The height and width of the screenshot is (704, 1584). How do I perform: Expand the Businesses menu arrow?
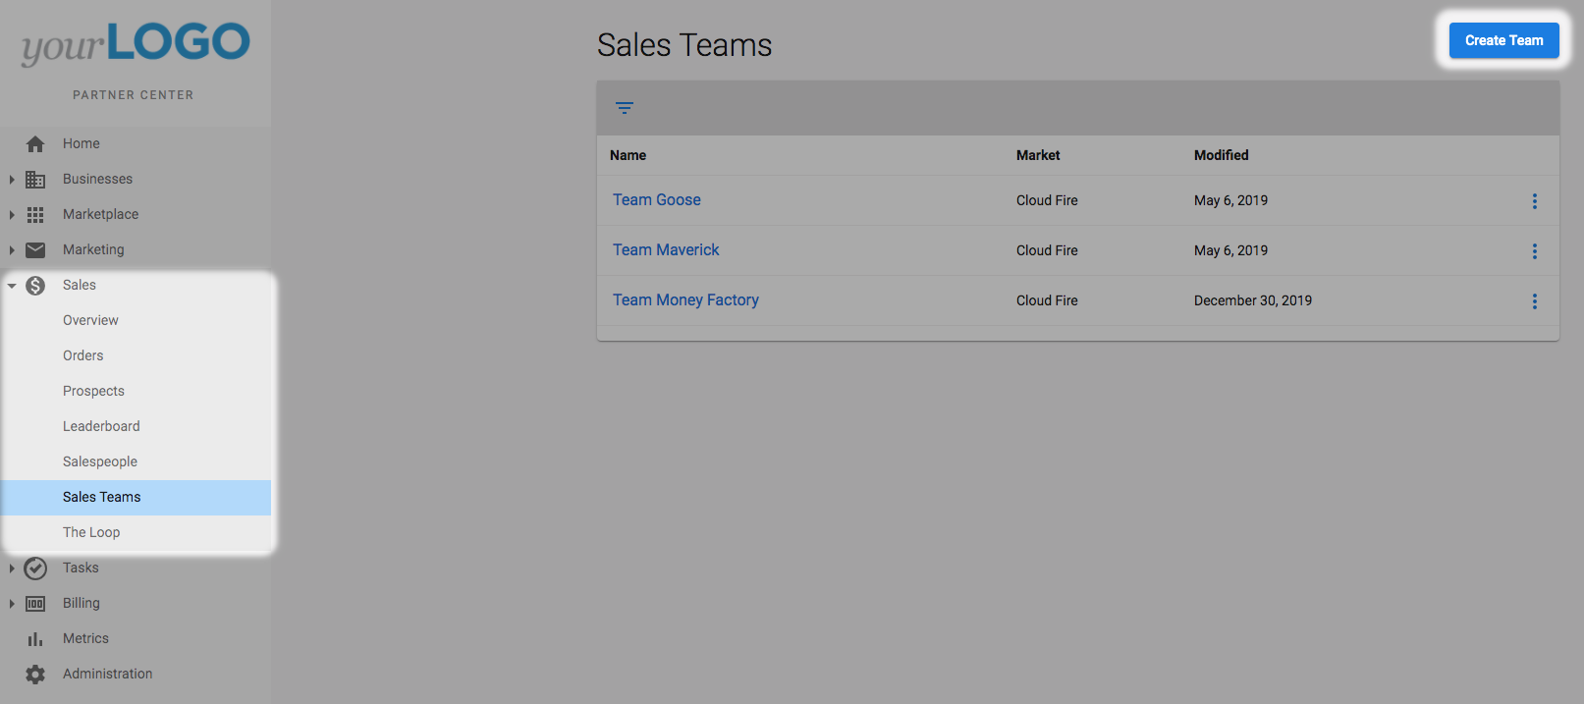(12, 180)
